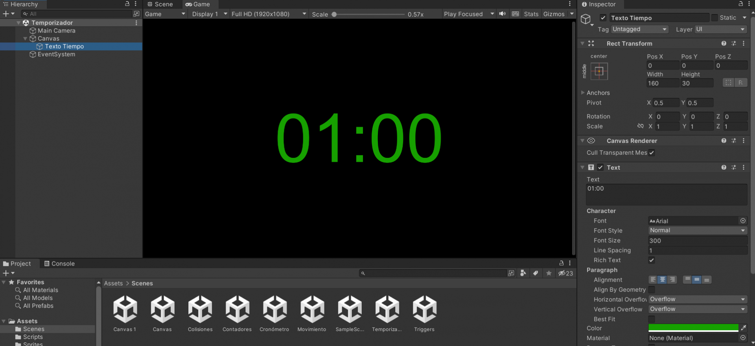This screenshot has width=755, height=346.
Task: Click the hidden packages eye icon
Action: tap(565, 273)
